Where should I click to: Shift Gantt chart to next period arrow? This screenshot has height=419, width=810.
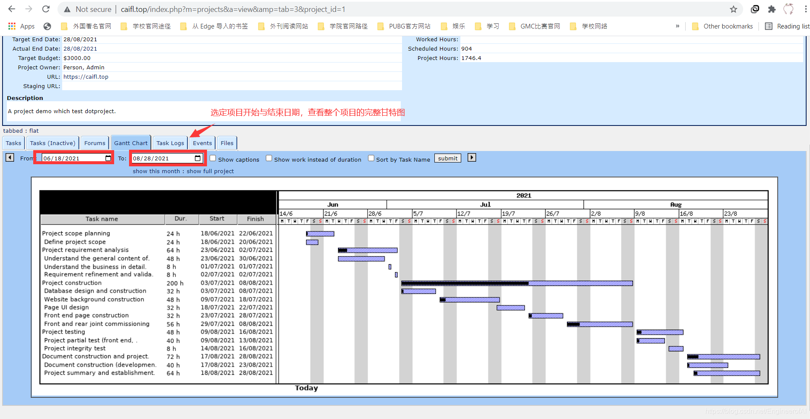tap(471, 158)
